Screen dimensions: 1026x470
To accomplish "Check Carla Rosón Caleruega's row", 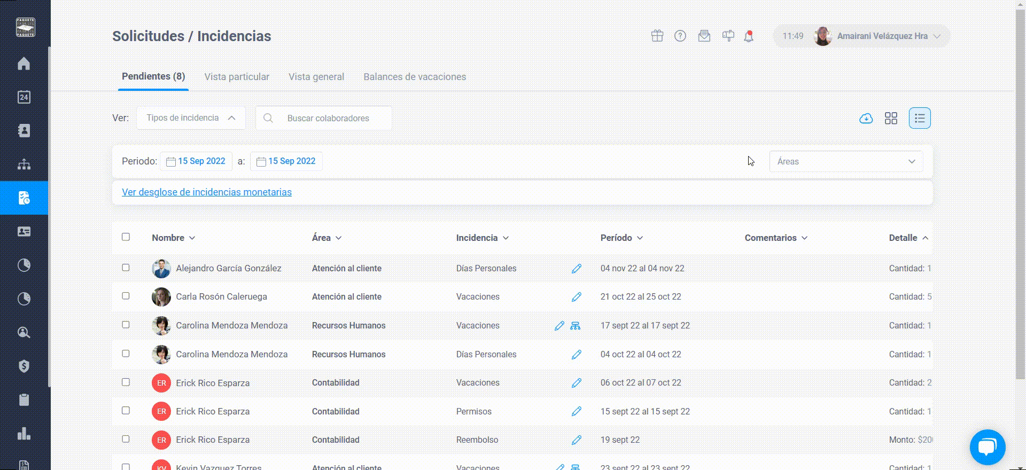I will 126,295.
